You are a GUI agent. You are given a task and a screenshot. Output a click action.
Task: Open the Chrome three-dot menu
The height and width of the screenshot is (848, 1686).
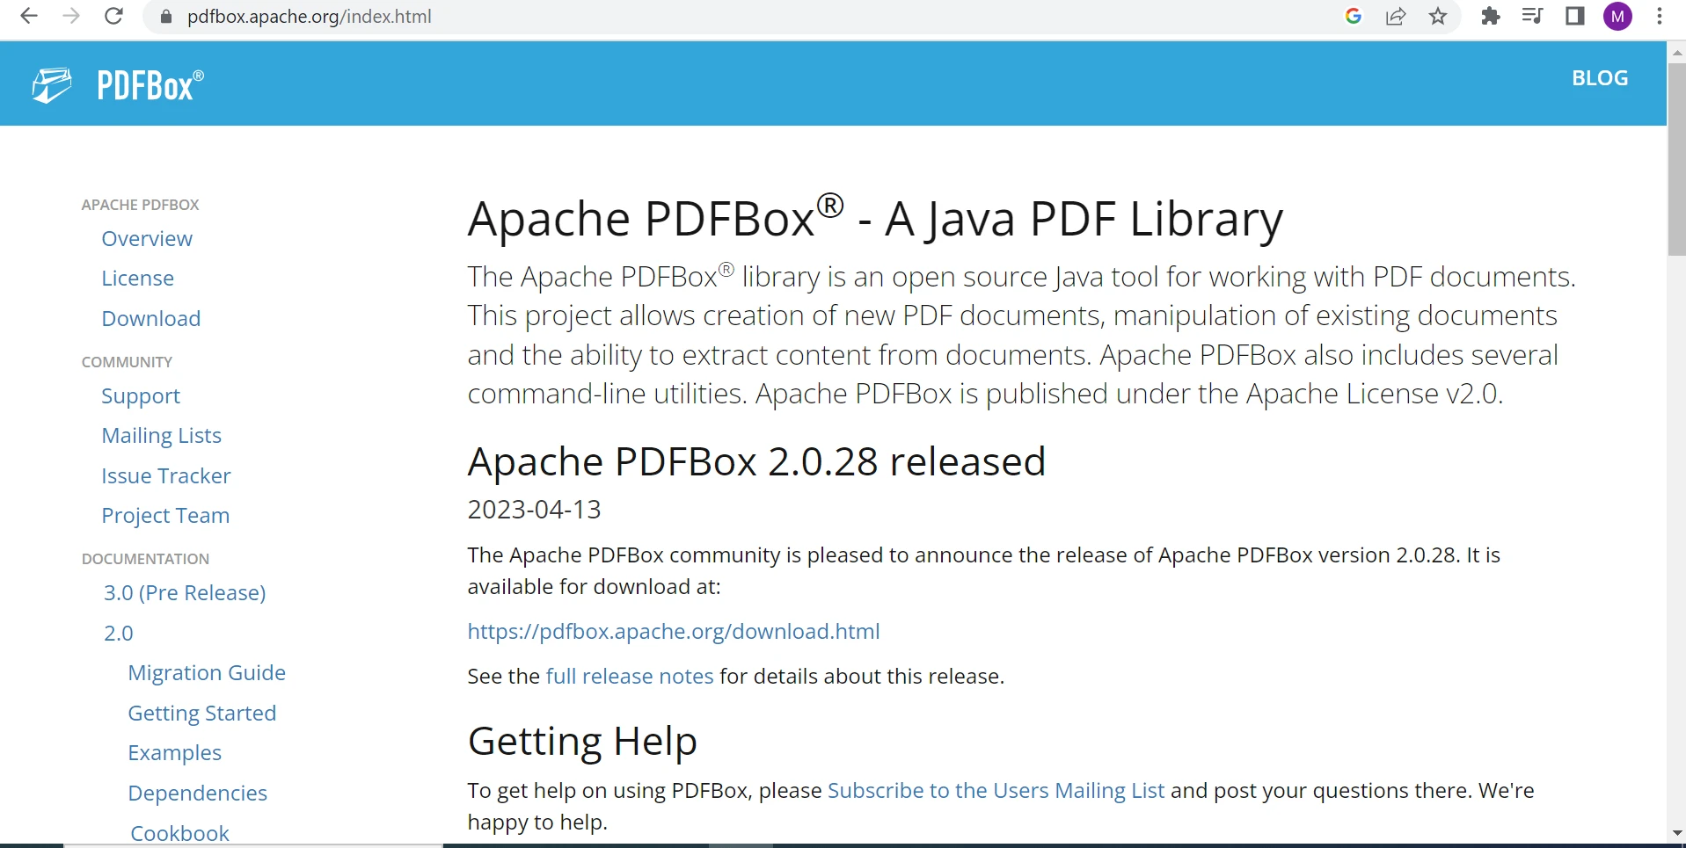(x=1660, y=16)
